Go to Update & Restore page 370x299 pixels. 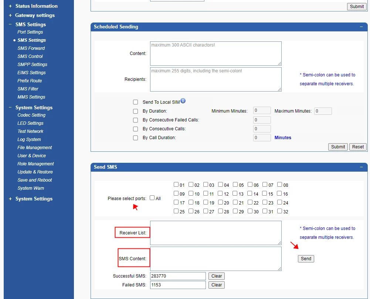pyautogui.click(x=35, y=172)
